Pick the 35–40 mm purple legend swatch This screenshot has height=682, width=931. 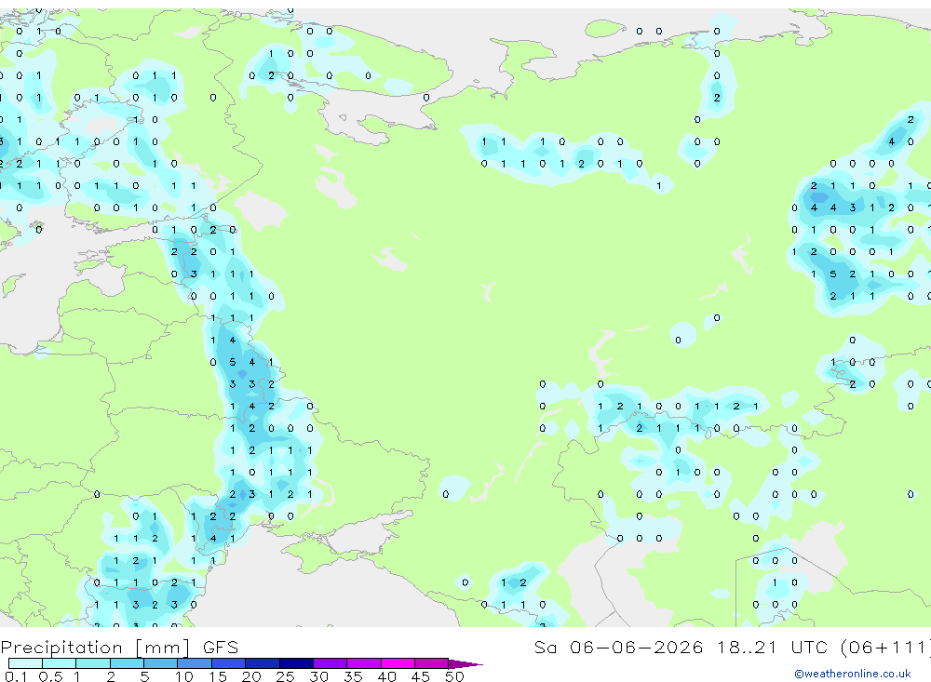[x=364, y=663]
